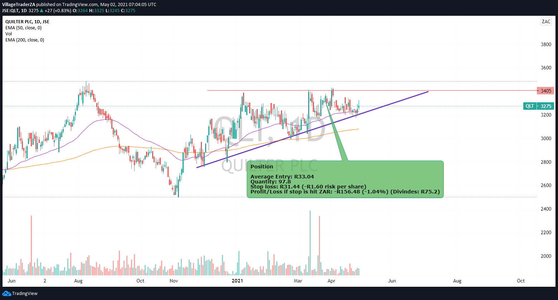Toggle the Vol indicator legend entry
Viewport: 558px width, 300px height.
point(9,34)
